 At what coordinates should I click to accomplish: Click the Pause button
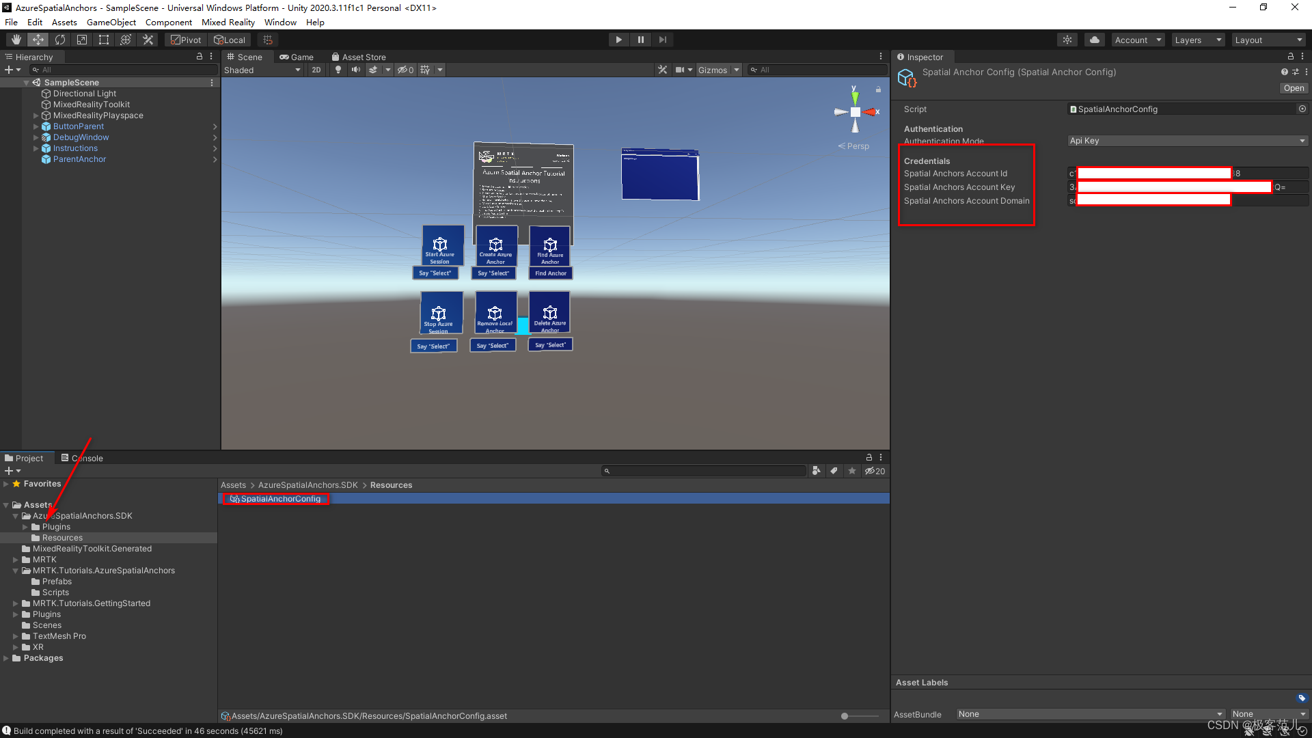coord(640,40)
